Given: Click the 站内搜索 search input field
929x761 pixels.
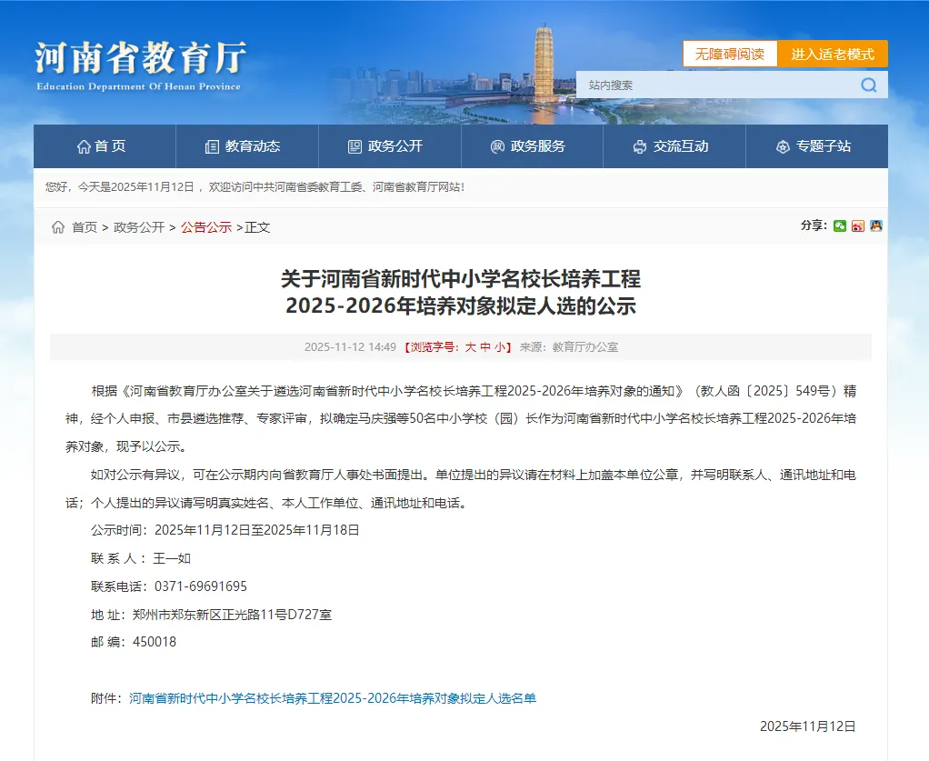Looking at the screenshot, I should [714, 85].
